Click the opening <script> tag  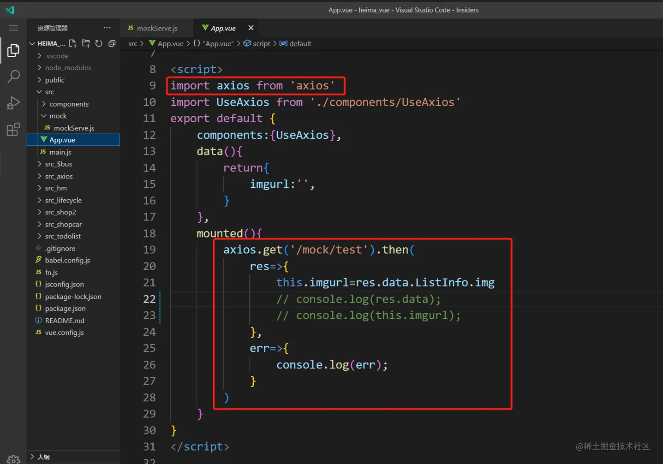(x=197, y=69)
